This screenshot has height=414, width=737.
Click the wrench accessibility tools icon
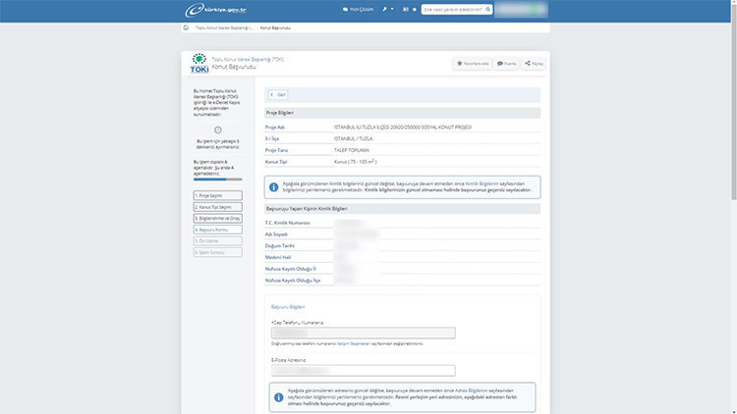(383, 9)
